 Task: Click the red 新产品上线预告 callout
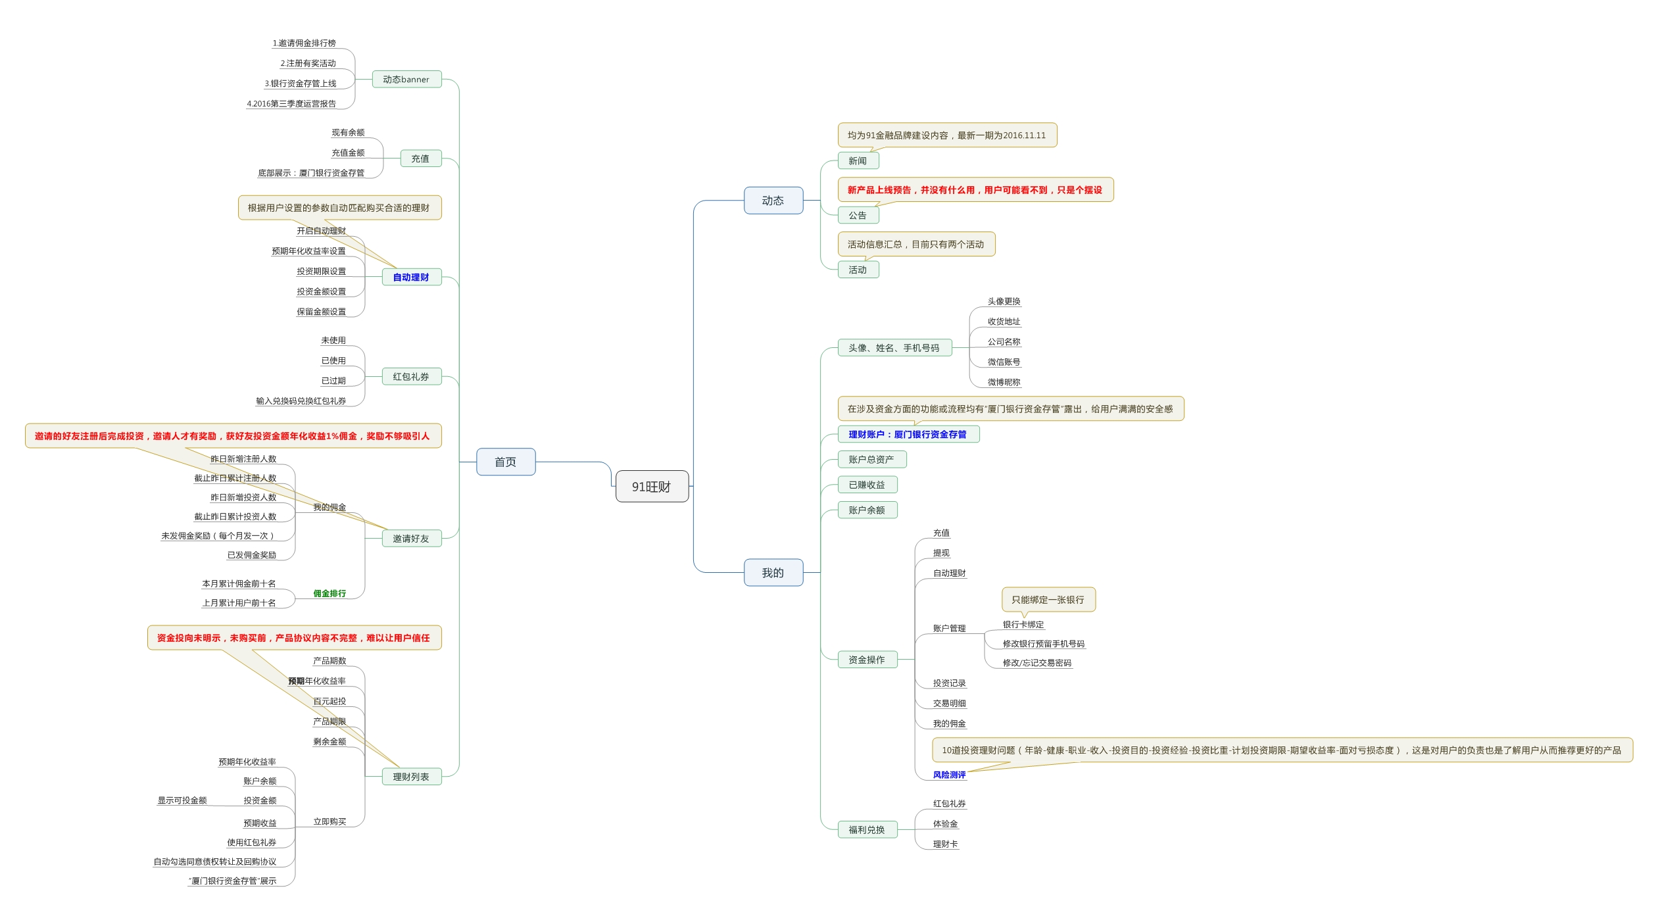[975, 190]
